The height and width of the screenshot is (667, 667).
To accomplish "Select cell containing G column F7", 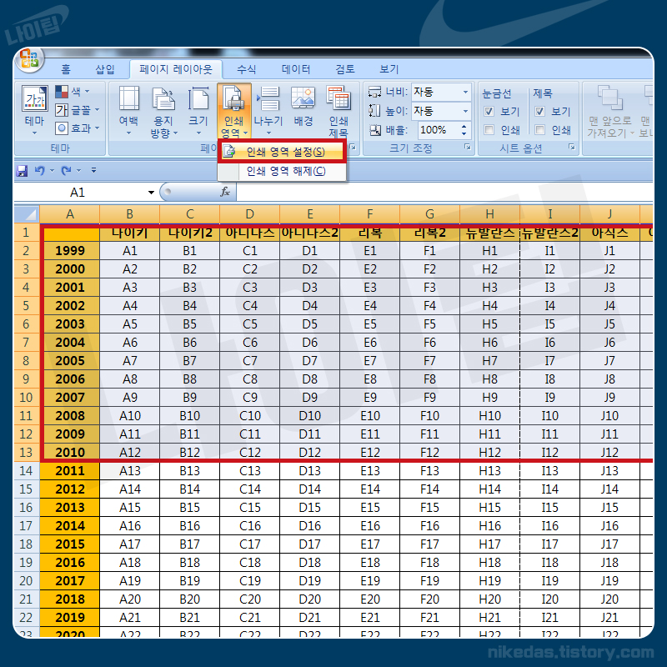I will pyautogui.click(x=429, y=361).
